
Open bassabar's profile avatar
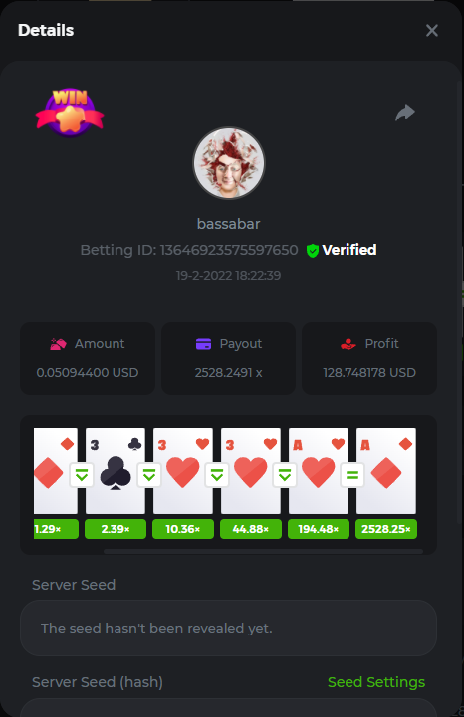pyautogui.click(x=229, y=163)
